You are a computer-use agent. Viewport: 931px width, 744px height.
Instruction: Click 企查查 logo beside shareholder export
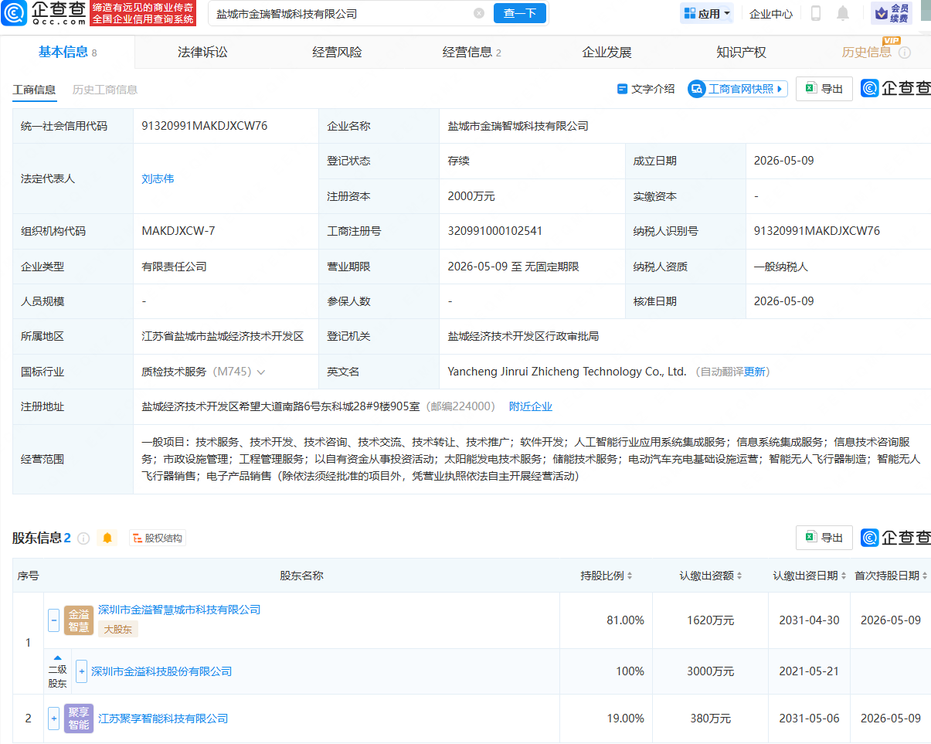(896, 537)
